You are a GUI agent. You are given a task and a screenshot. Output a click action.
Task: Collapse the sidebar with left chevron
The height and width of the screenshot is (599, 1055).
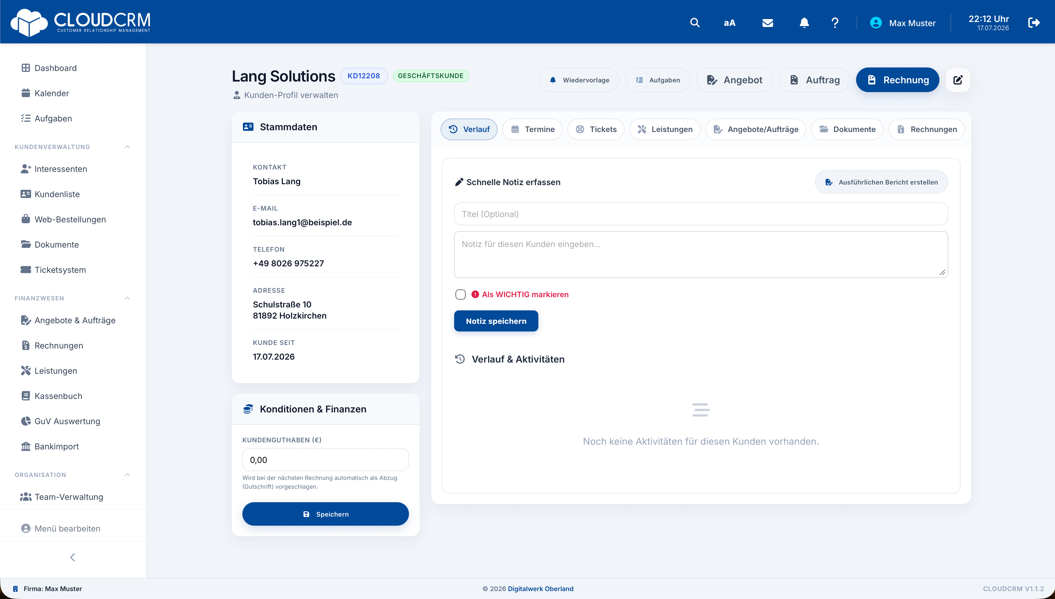point(73,557)
